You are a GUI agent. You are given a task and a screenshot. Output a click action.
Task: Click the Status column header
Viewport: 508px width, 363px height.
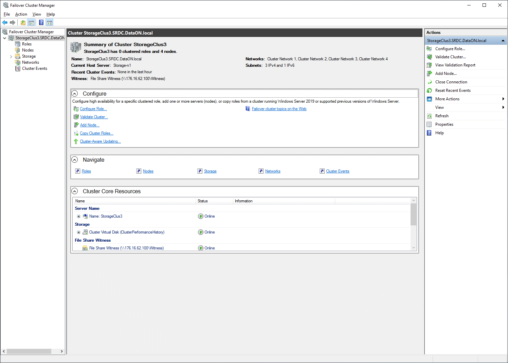215,201
